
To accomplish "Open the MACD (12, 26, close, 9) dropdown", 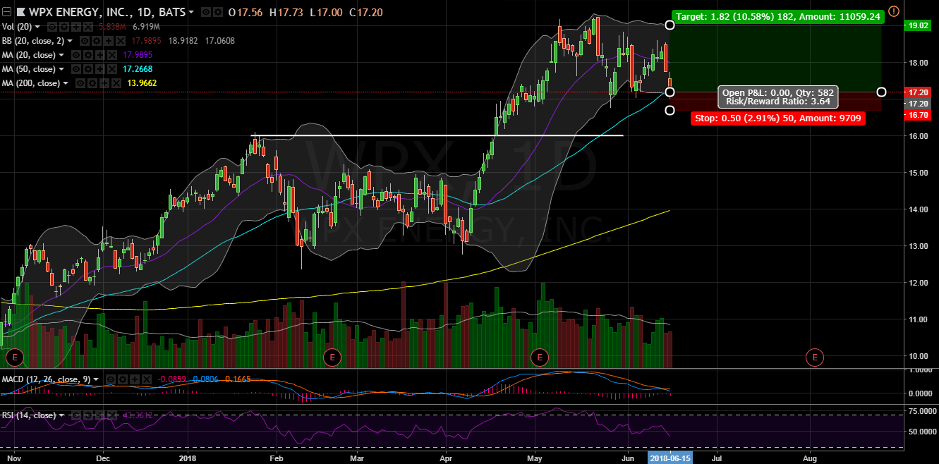I will tap(97, 379).
